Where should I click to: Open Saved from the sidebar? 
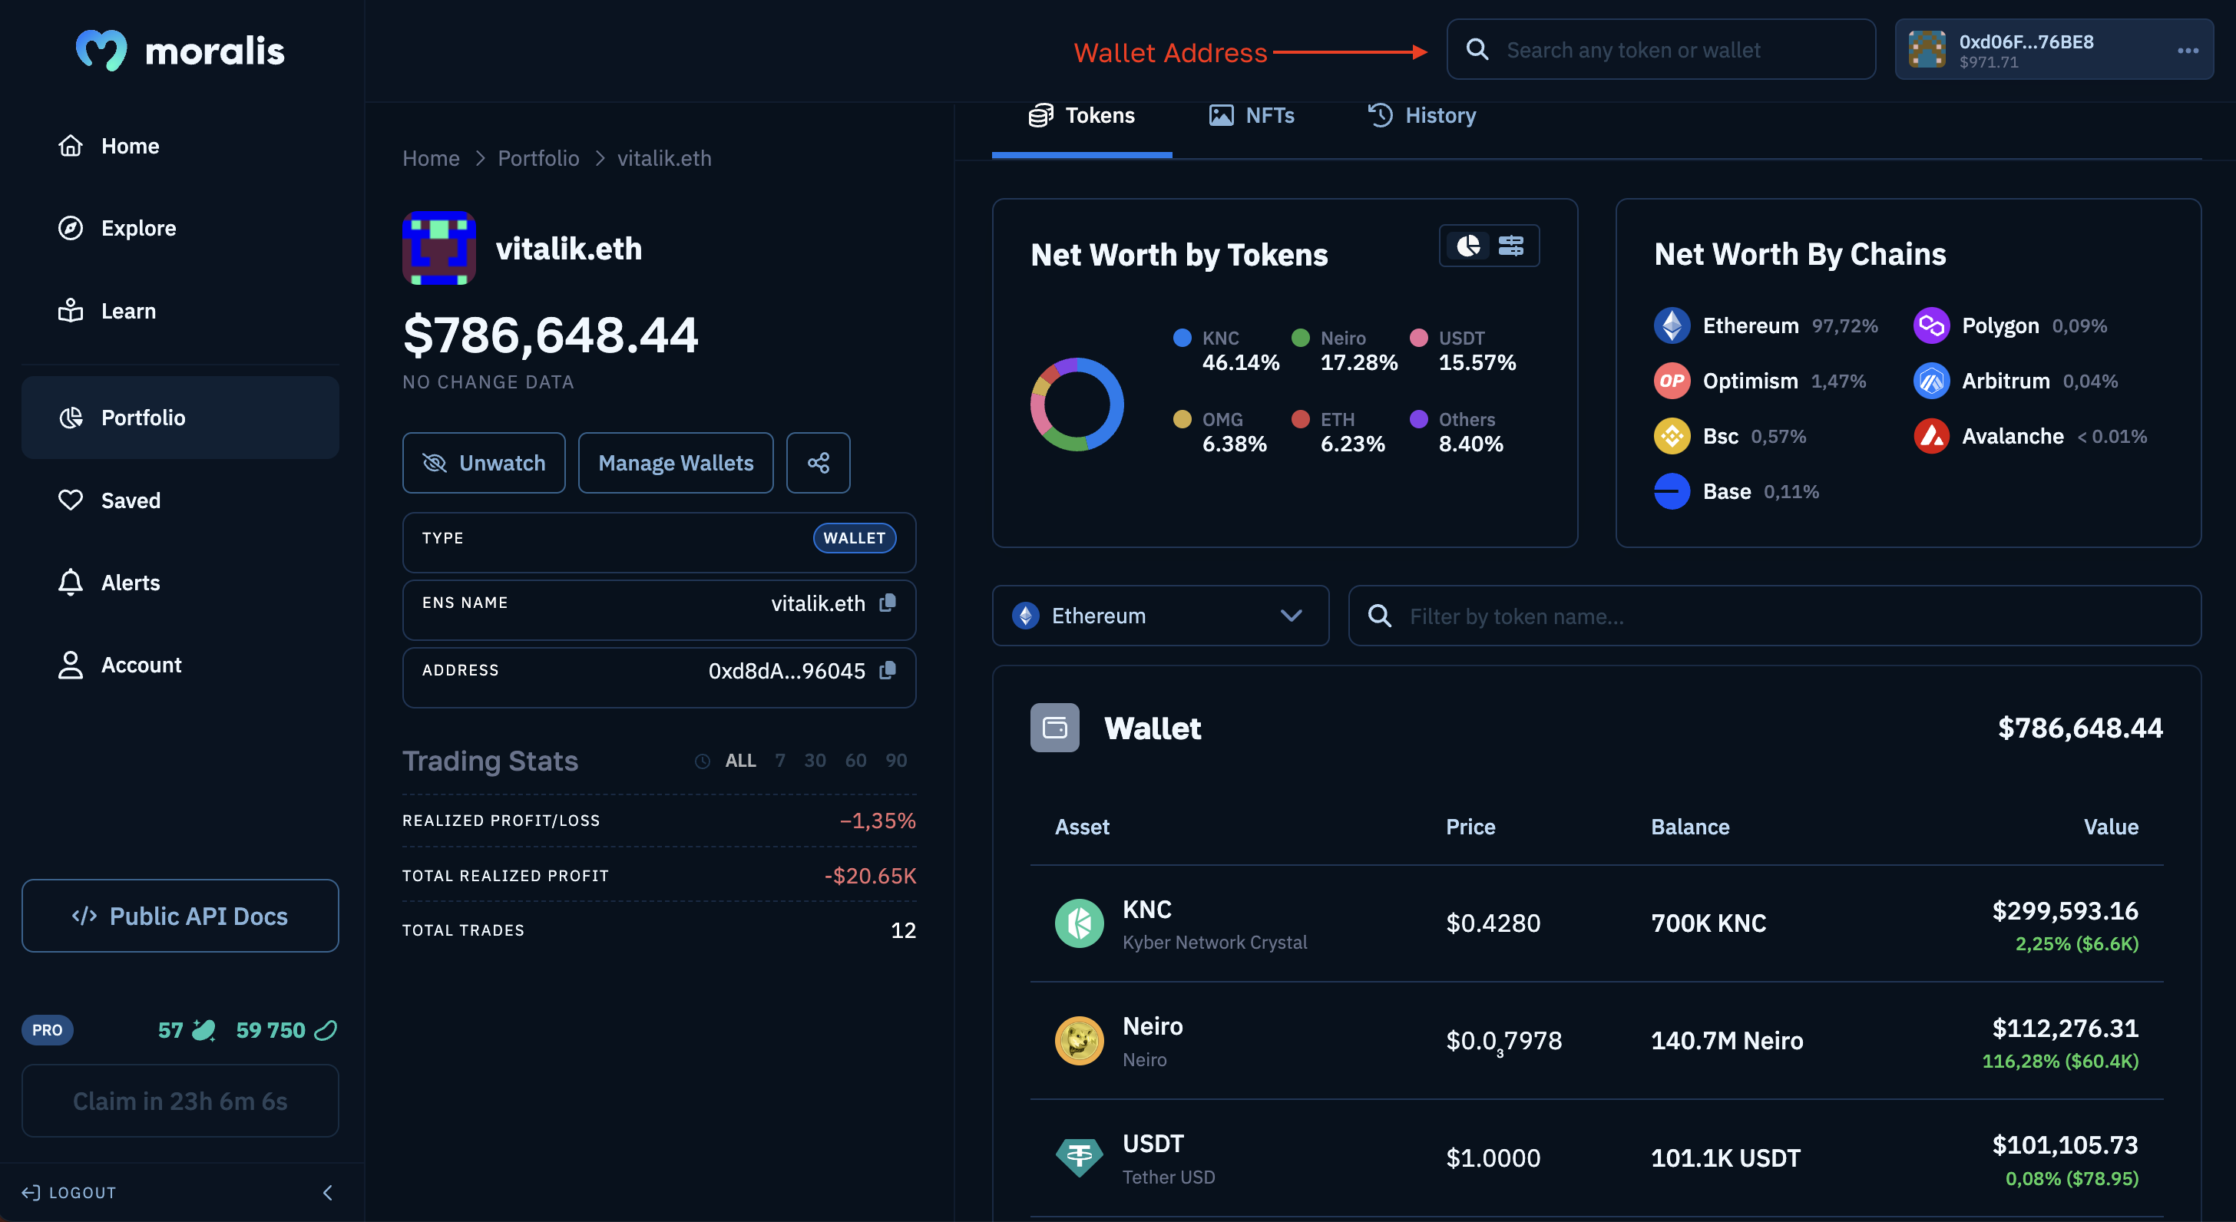coord(108,500)
